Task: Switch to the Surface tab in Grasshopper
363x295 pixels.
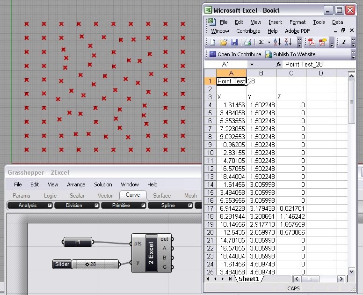Action: 162,196
